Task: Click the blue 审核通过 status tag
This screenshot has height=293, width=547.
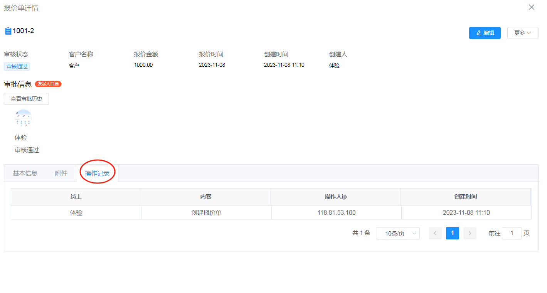Action: (x=17, y=66)
